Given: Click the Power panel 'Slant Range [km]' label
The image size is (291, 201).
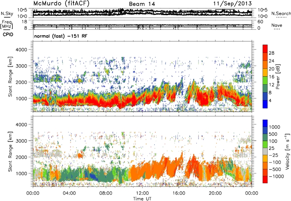Looking at the screenshot, I should coord(10,77).
